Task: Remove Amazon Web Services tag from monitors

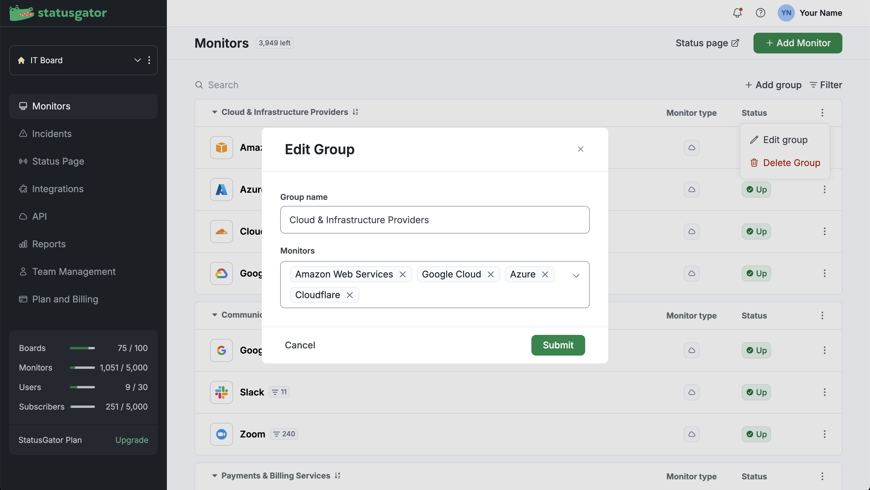Action: click(402, 275)
